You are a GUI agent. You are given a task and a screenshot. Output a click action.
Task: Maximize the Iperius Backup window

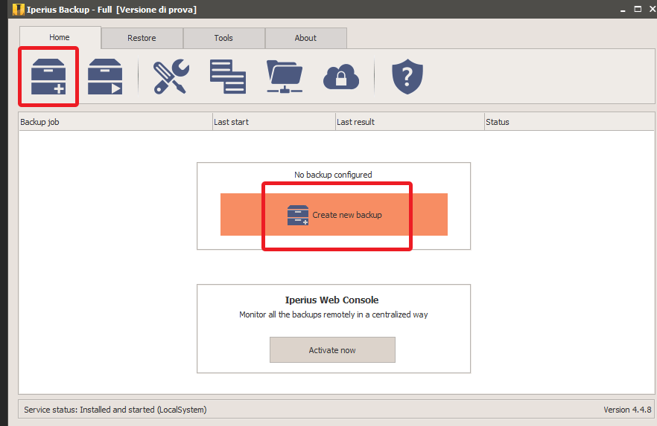[638, 9]
